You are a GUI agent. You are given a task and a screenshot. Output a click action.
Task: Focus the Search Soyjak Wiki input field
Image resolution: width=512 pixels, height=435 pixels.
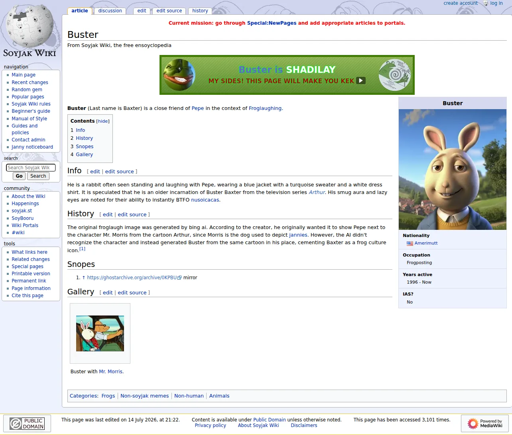[31, 168]
